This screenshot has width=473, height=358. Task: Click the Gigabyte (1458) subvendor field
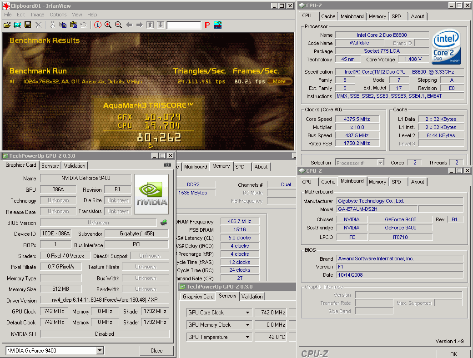(x=136, y=234)
